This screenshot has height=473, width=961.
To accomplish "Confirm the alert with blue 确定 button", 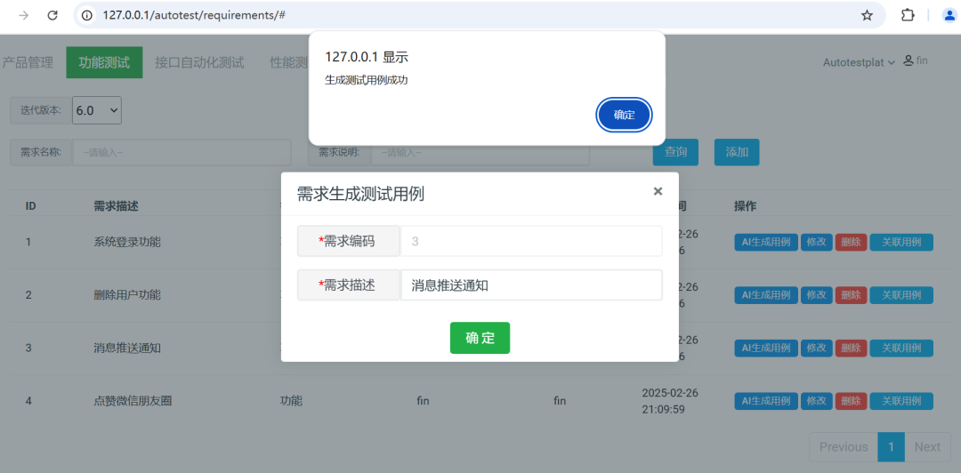I will [624, 115].
